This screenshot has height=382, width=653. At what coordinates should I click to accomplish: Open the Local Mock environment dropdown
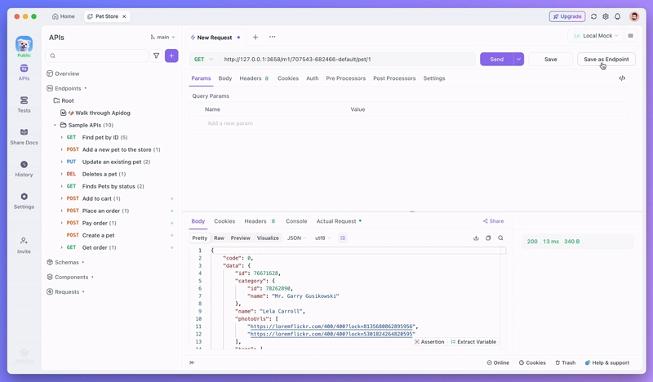(x=596, y=36)
